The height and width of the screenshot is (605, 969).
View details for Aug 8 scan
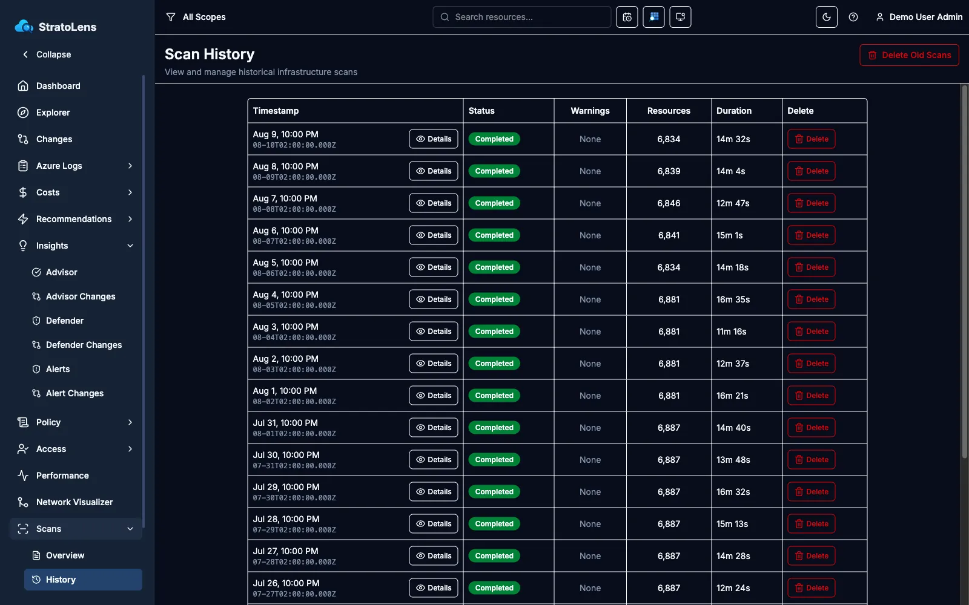(x=434, y=171)
